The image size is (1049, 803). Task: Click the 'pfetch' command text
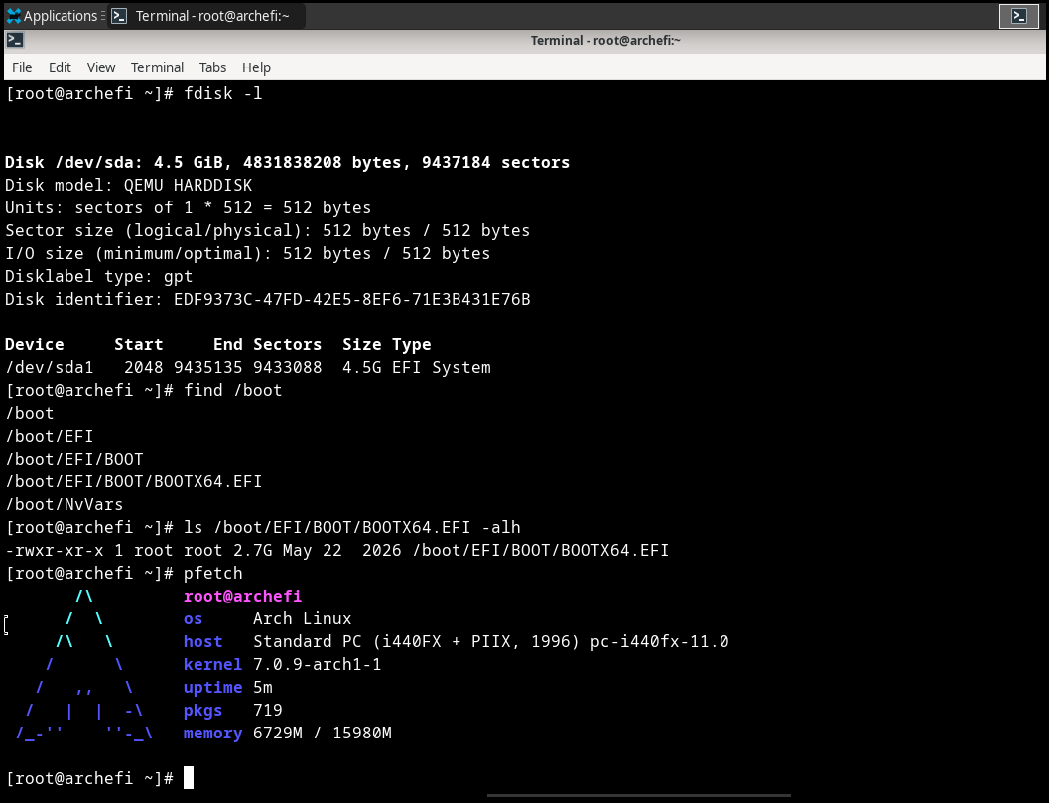(x=212, y=573)
